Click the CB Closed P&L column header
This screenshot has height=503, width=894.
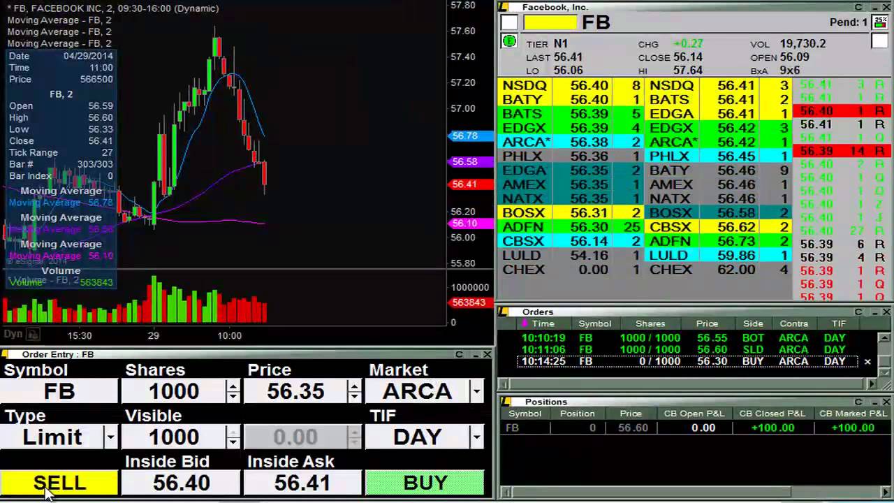click(x=772, y=414)
